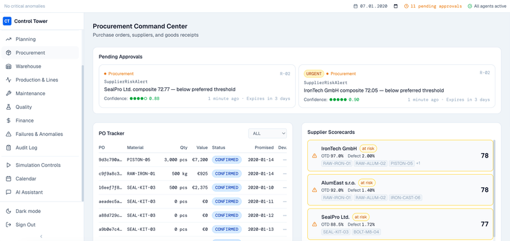Open the calendar picker icon beside the date
This screenshot has width=510, height=241.
396,6
